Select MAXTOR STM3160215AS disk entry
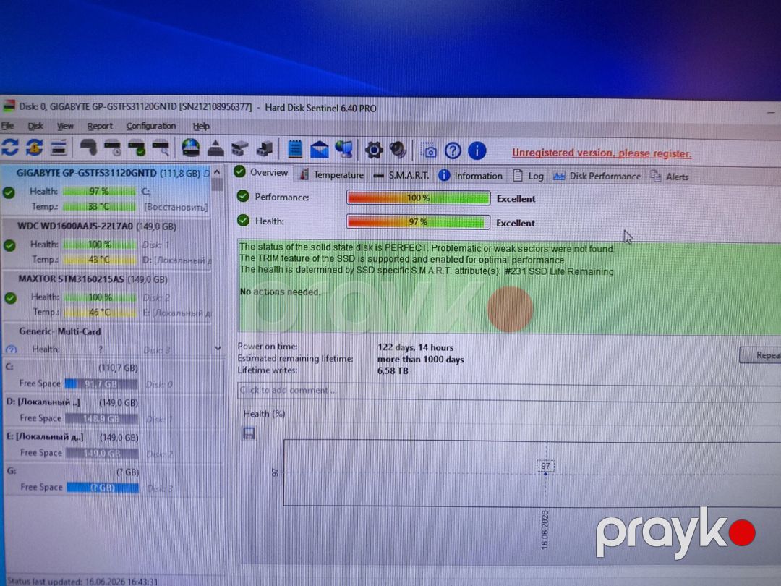Image resolution: width=781 pixels, height=586 pixels. point(106,297)
